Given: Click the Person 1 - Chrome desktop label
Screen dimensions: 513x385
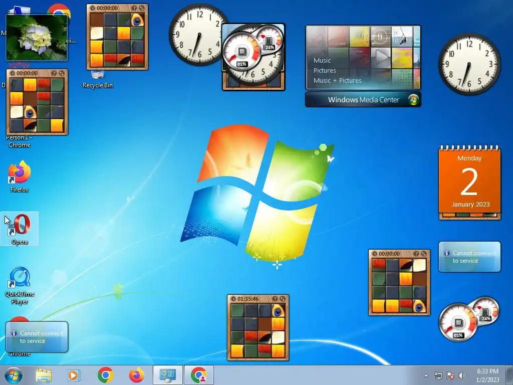Looking at the screenshot, I should tap(20, 141).
